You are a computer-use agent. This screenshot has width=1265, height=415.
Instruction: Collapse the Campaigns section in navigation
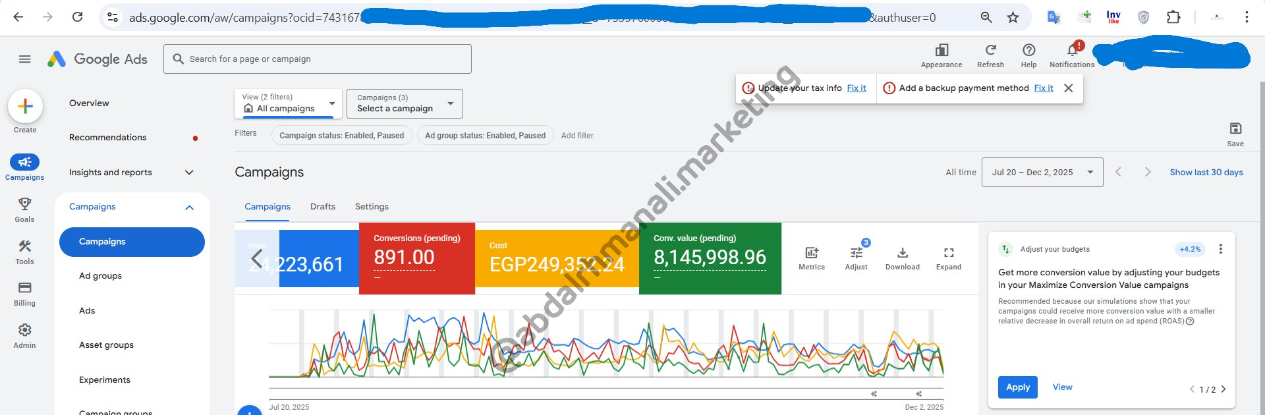pyautogui.click(x=190, y=207)
